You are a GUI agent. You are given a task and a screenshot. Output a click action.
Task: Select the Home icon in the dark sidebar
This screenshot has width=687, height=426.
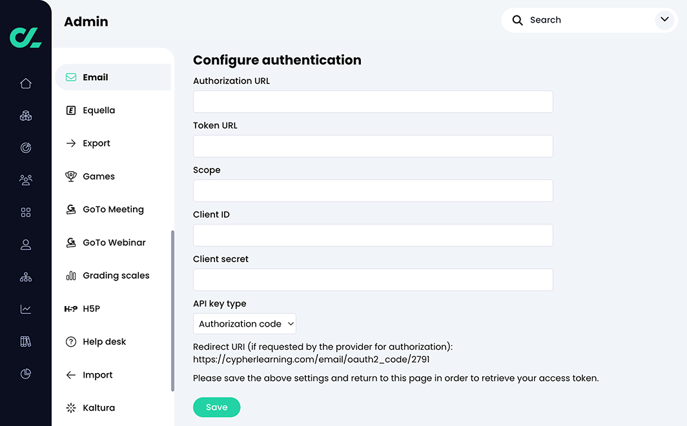tap(25, 83)
